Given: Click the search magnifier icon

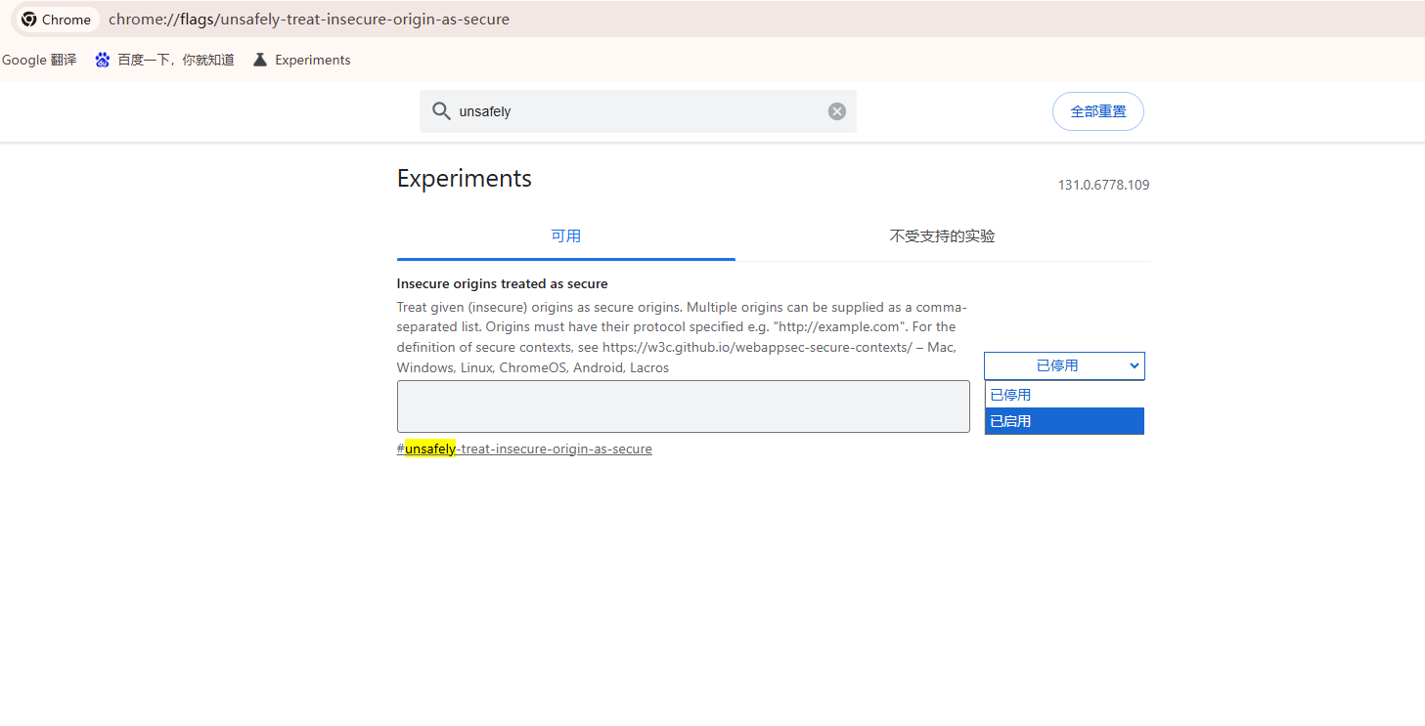Looking at the screenshot, I should [441, 111].
